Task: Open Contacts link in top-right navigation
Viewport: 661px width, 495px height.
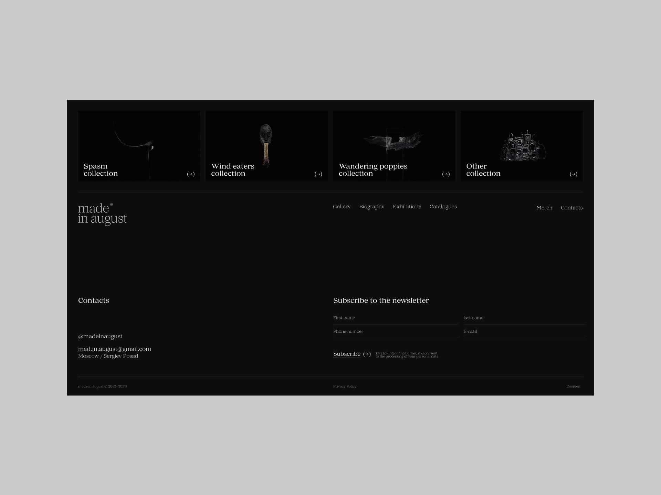Action: [571, 208]
